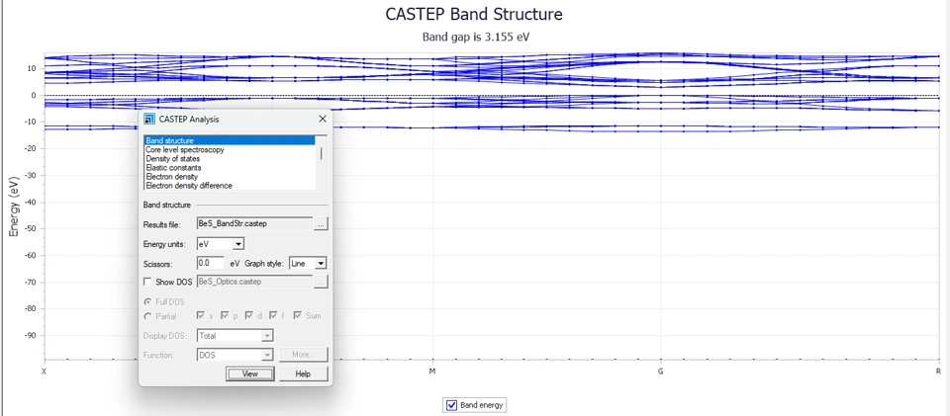
Task: Open the Energy units dropdown
Action: [237, 244]
